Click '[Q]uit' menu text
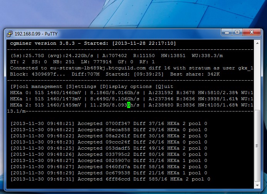The width and height of the screenshot is (267, 194). tap(164, 87)
